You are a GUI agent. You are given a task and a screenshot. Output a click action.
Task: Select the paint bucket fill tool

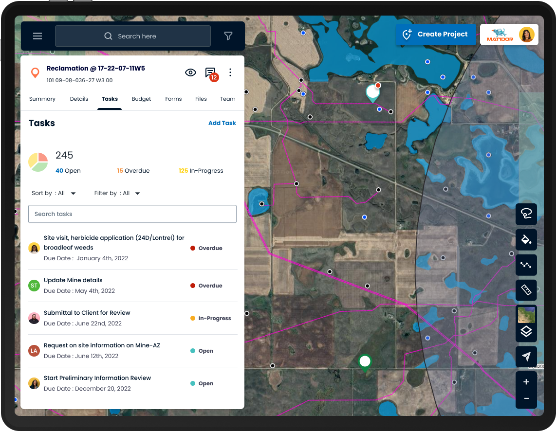coord(526,239)
